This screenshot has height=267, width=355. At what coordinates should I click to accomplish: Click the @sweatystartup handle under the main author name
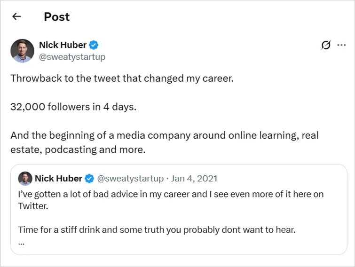[x=72, y=57]
